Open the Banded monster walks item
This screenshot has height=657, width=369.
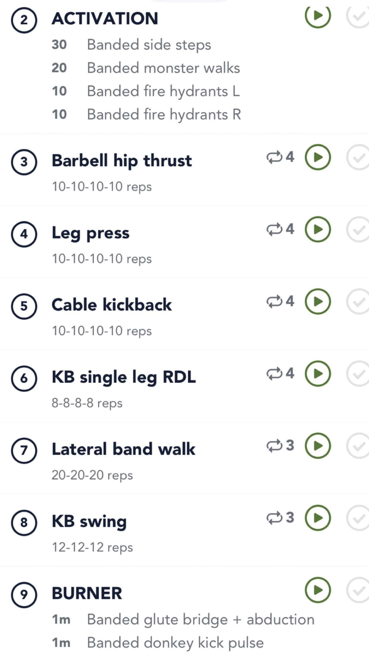click(x=163, y=68)
